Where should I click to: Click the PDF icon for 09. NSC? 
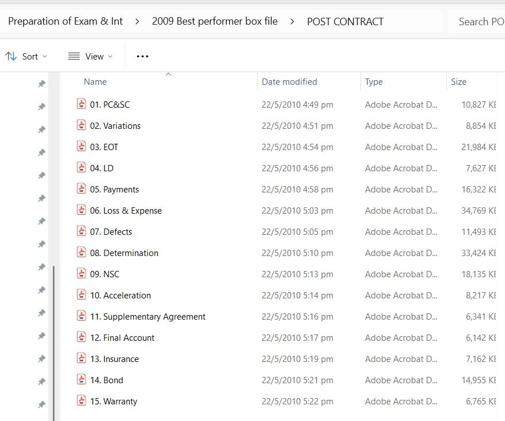click(x=81, y=273)
